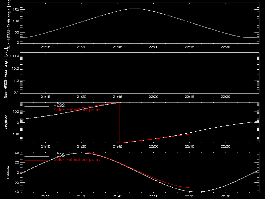Click red legend line in Latitude plot
265x199 pixels.
37,161
